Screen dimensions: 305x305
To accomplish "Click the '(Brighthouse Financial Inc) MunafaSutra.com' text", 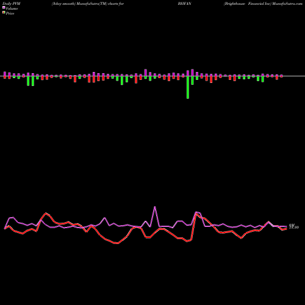I will click(263, 4).
